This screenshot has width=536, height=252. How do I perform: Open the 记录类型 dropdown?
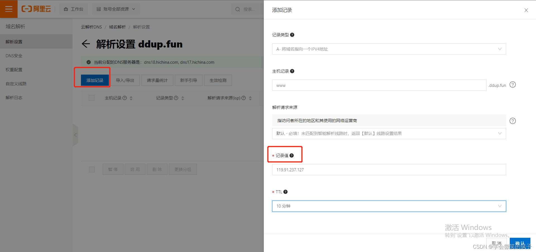pyautogui.click(x=389, y=49)
